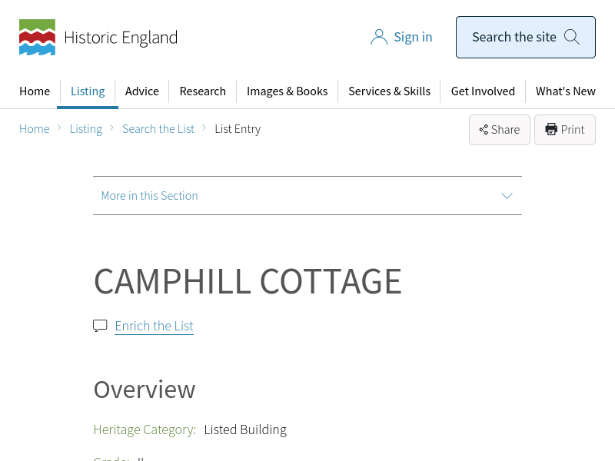Open the Advice menu item

[x=142, y=91]
